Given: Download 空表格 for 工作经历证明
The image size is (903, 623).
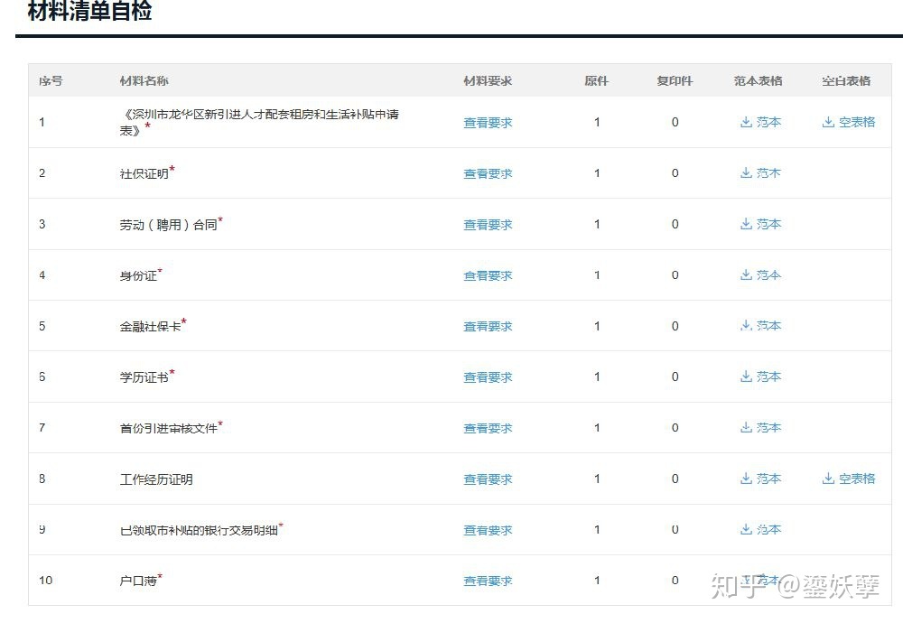Looking at the screenshot, I should (848, 479).
